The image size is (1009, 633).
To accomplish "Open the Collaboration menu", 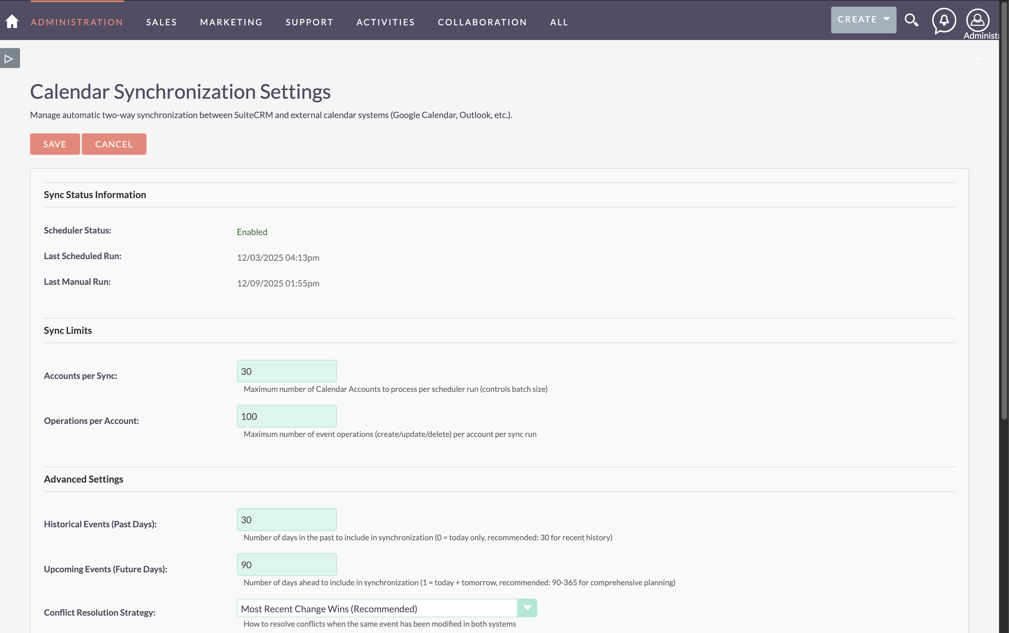I will coord(482,22).
